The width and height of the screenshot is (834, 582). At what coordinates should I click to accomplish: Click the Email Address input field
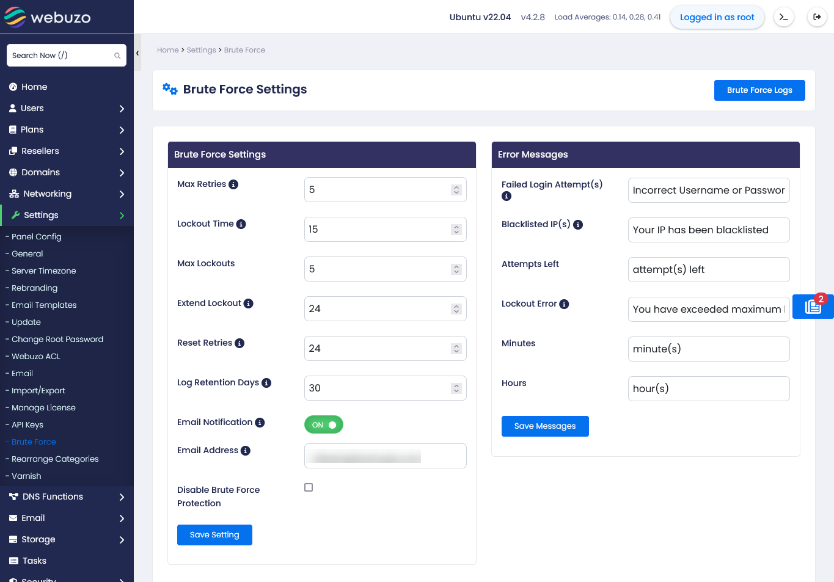[x=386, y=456]
